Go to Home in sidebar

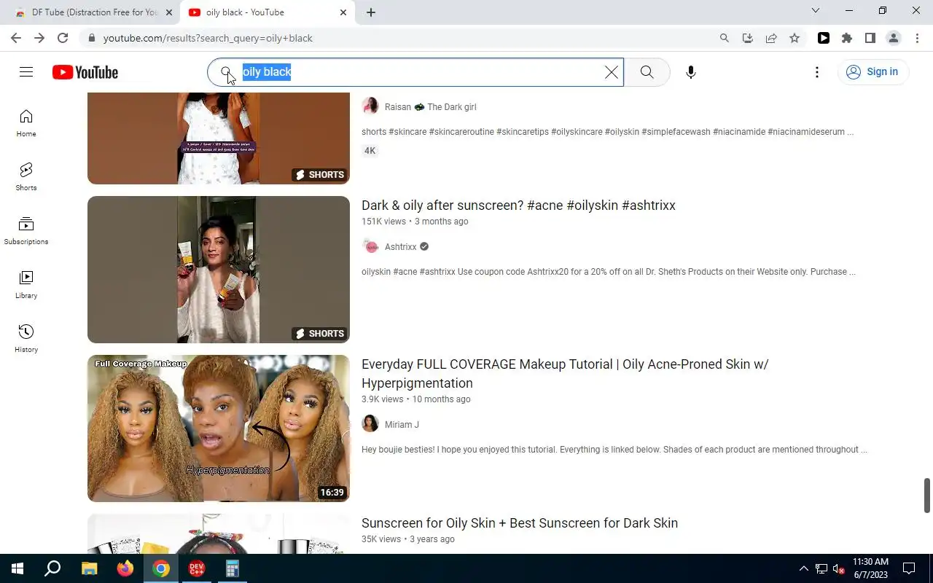[26, 123]
